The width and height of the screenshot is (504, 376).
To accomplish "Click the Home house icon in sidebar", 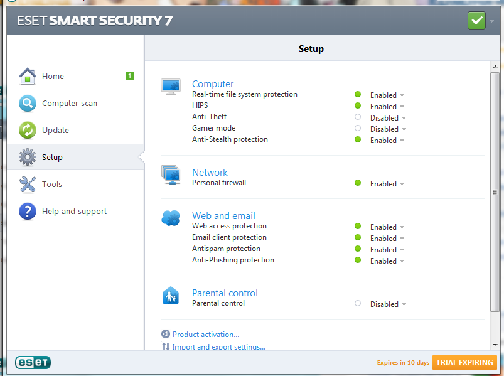I will point(28,76).
